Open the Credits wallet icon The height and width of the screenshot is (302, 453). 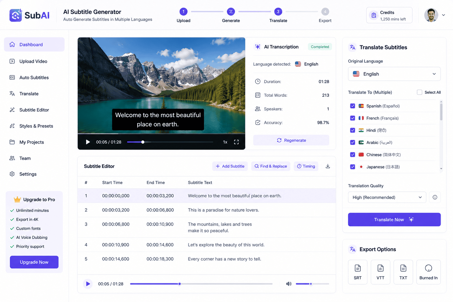coord(374,15)
